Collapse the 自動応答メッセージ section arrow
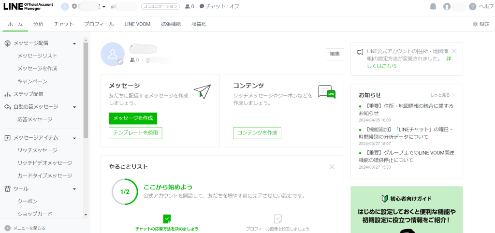 (74, 107)
